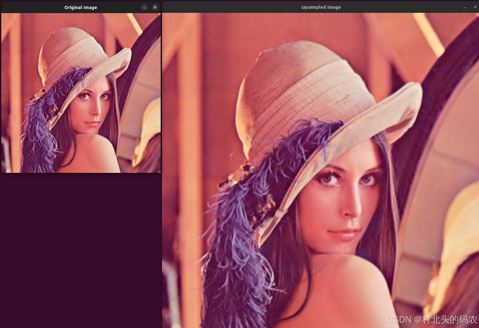Click the picture in Original Image window
Image resolution: width=479 pixels, height=328 pixels.
coord(81,93)
